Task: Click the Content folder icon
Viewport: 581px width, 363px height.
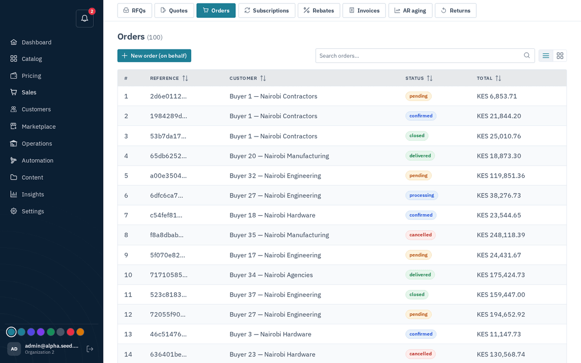Action: coord(14,177)
